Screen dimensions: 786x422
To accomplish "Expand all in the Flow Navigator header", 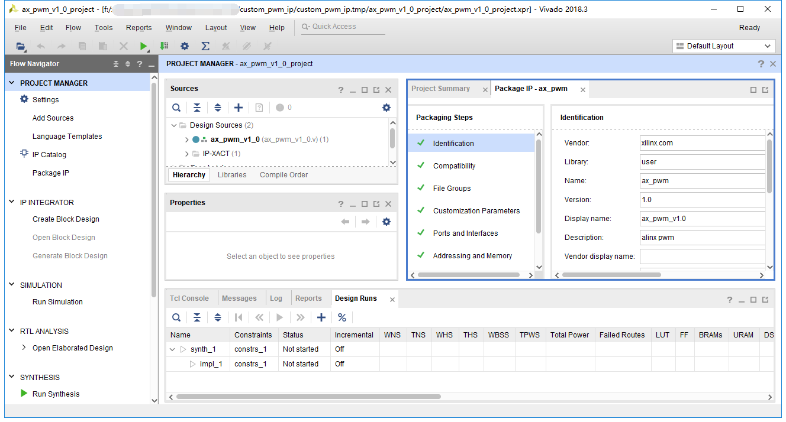I will [127, 64].
